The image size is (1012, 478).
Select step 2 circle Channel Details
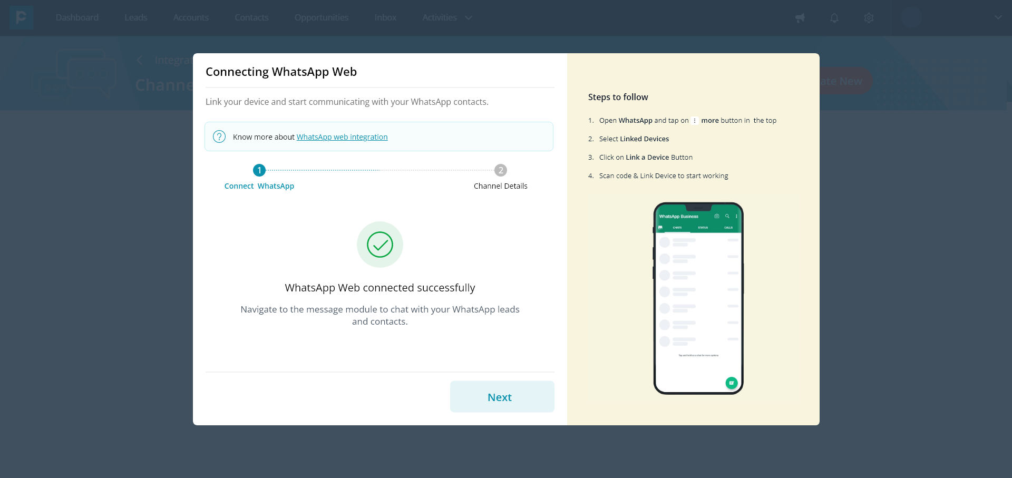pyautogui.click(x=501, y=170)
